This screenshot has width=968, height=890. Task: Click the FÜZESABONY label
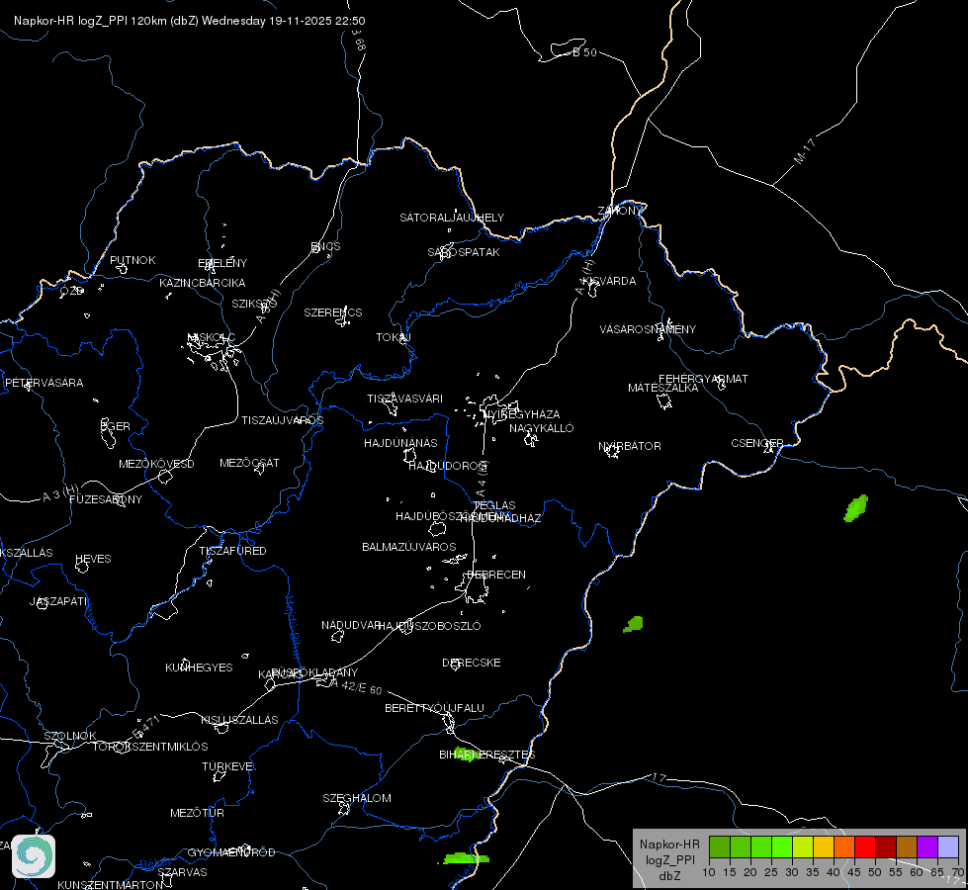(x=106, y=499)
